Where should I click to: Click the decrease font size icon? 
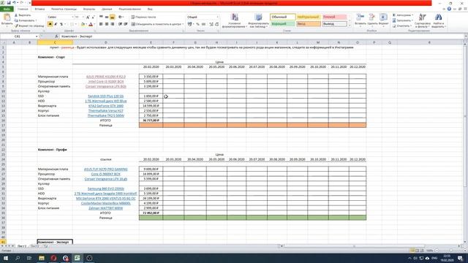(93, 18)
